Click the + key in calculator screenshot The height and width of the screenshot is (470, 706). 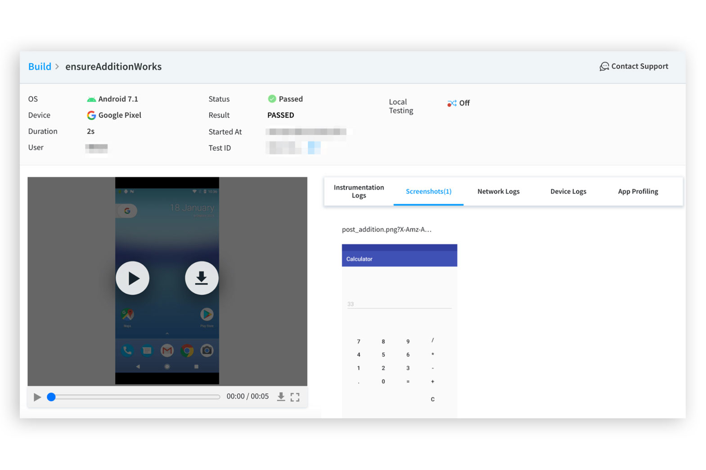pos(433,381)
